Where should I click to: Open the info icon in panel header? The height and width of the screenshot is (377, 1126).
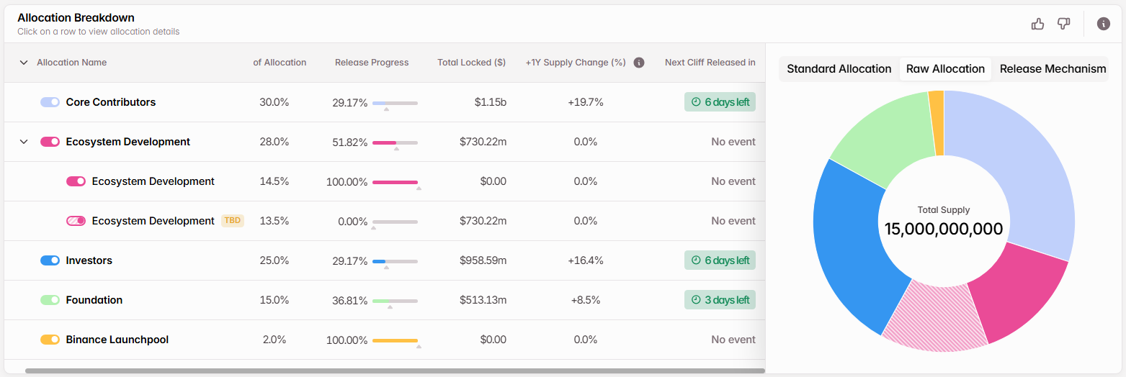coord(1103,24)
